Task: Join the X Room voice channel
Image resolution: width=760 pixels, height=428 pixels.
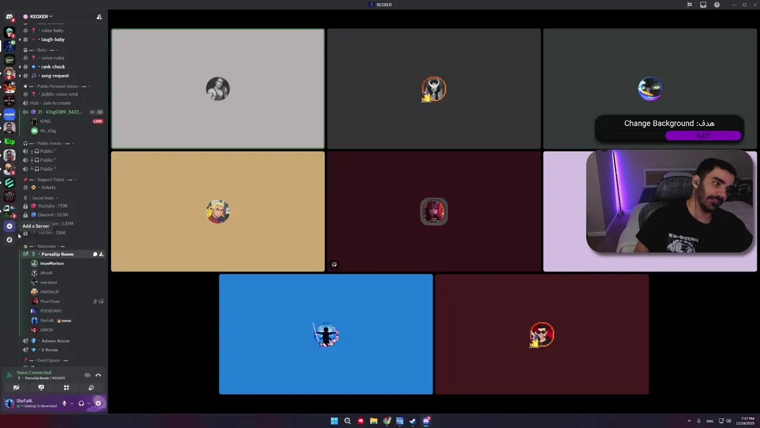Action: point(49,350)
